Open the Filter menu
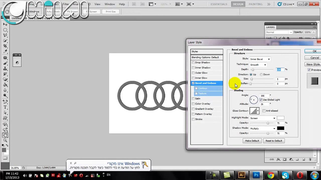The width and height of the screenshot is (321, 180). pos(66,4)
